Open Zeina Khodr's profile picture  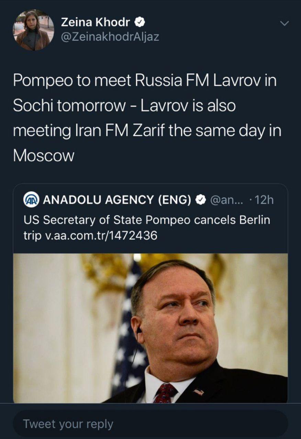pyautogui.click(x=34, y=30)
